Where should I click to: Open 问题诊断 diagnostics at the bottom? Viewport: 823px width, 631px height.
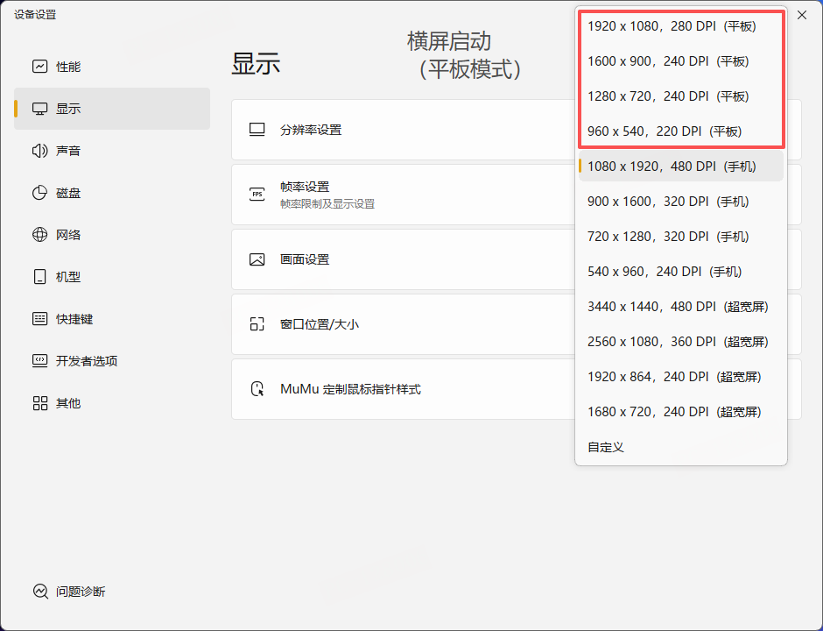click(x=69, y=592)
